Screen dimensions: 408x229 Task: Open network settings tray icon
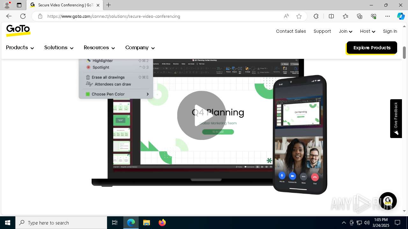pos(359,223)
